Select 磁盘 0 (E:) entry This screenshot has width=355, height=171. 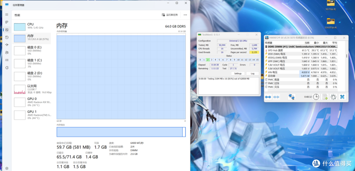click(32, 50)
